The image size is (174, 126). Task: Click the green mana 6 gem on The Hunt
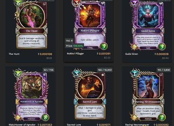(x=18, y=3)
